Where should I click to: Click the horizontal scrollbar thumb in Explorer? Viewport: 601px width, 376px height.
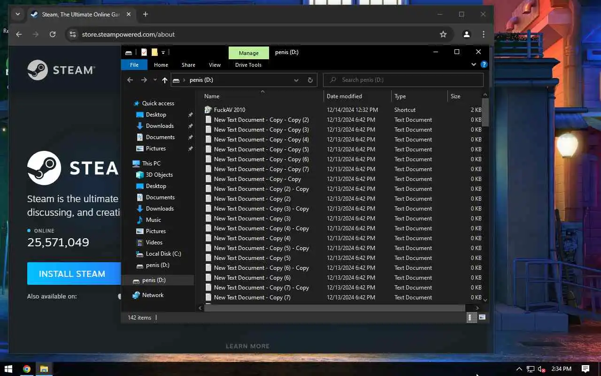(335, 308)
